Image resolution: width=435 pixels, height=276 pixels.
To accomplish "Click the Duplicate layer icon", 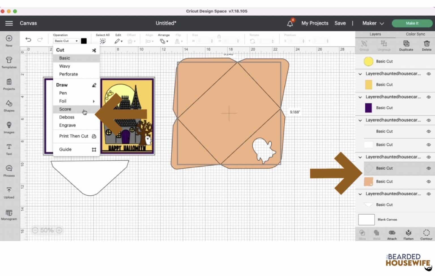I will point(406,45).
